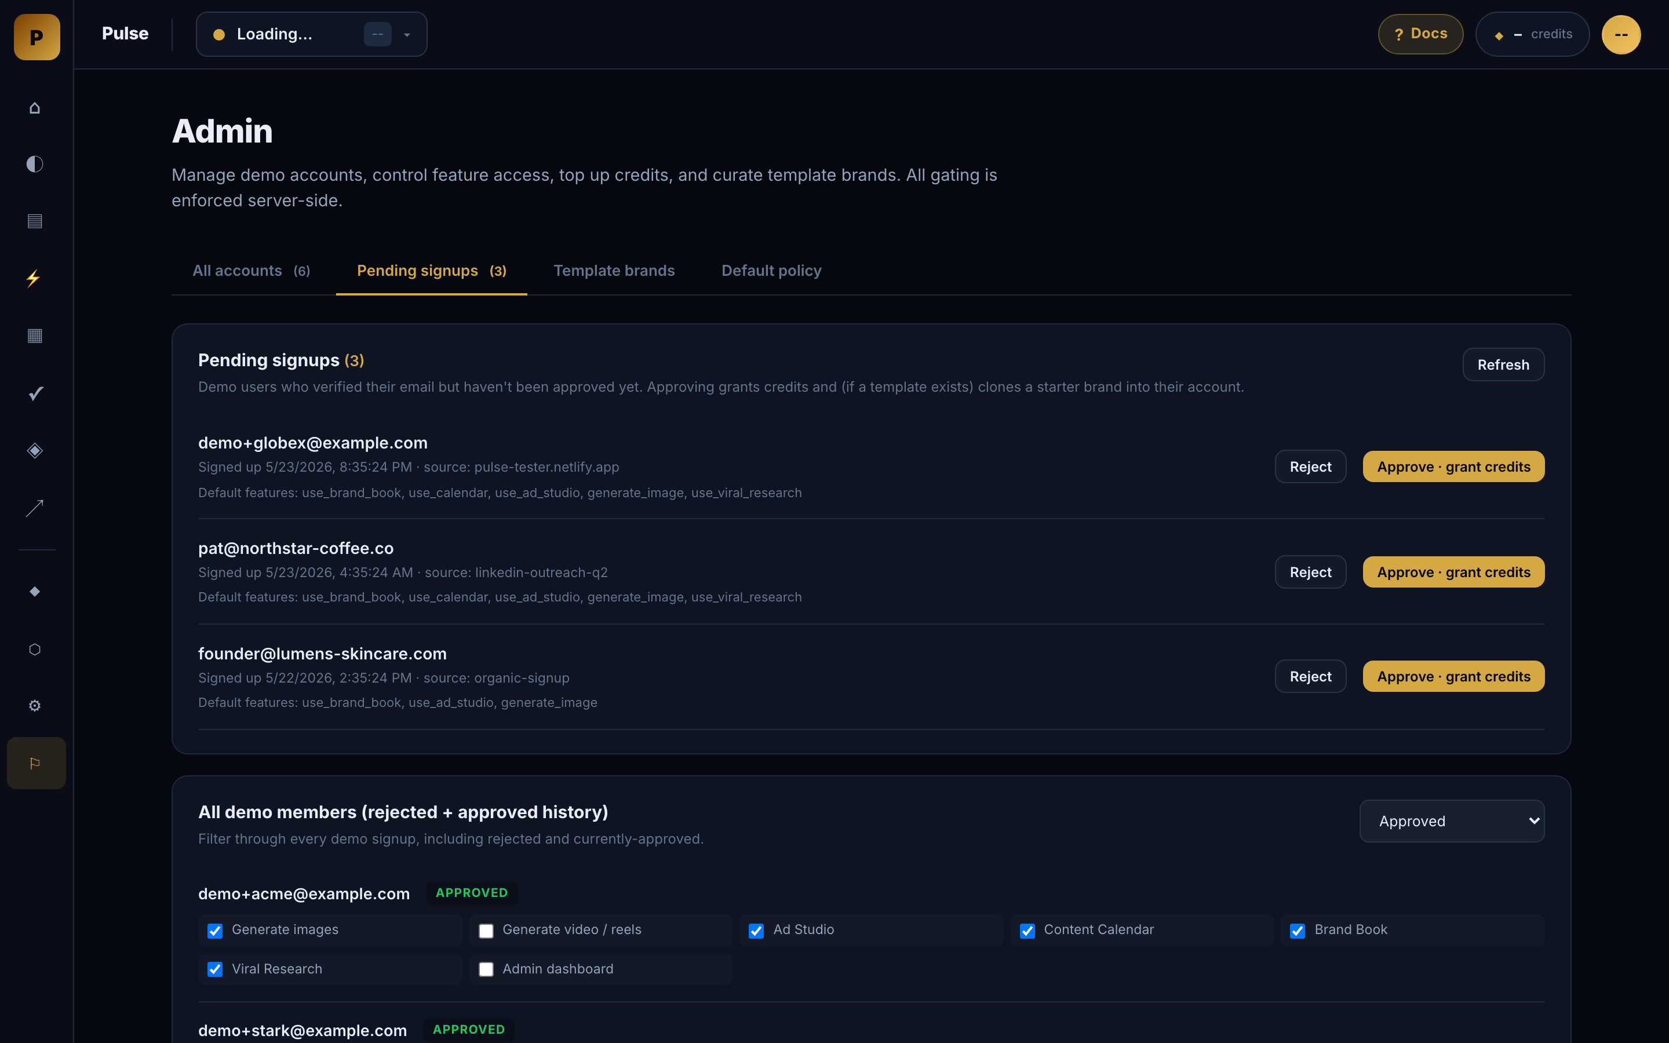Open the home icon in sidebar
This screenshot has height=1043, width=1669.
pyautogui.click(x=35, y=108)
